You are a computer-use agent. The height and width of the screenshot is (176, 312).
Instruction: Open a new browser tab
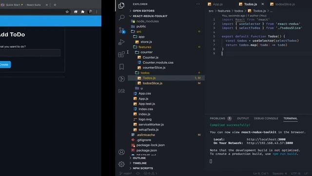coord(55,5)
